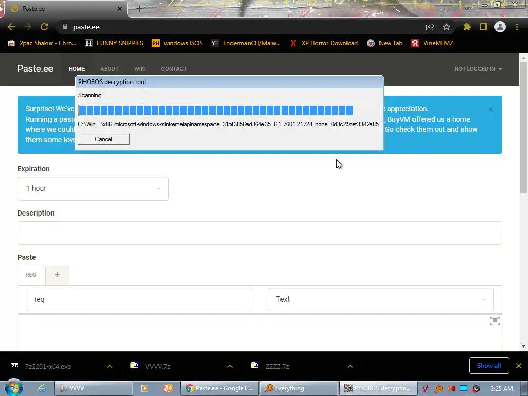Open the FUNNY SNIPPIES bookmark
The image size is (528, 396).
pos(114,43)
